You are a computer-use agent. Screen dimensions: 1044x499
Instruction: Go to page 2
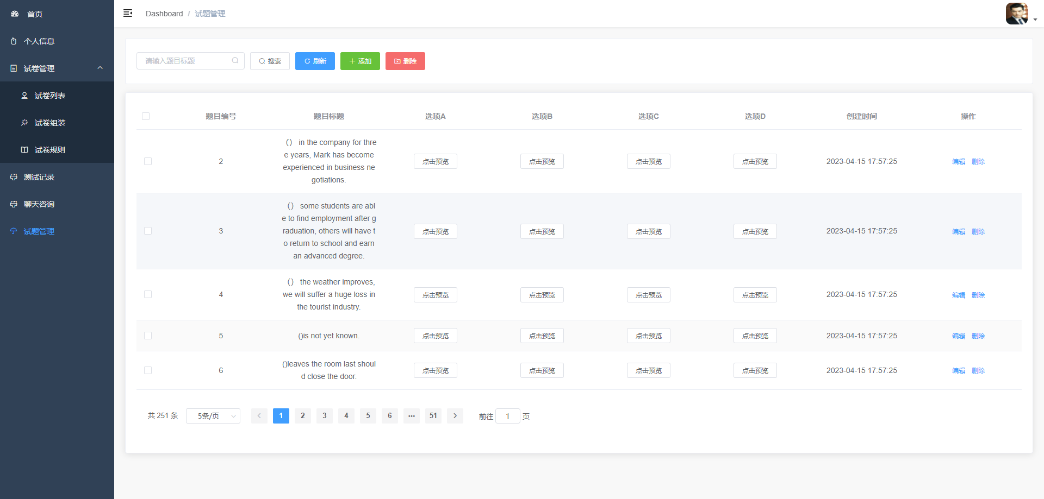click(x=303, y=416)
